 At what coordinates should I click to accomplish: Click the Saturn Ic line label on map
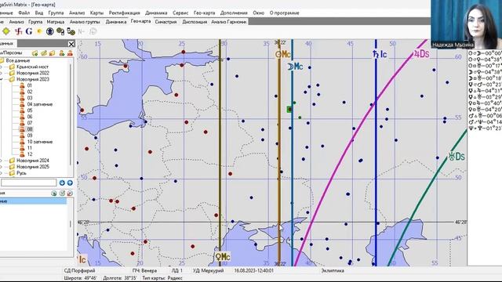[380, 54]
